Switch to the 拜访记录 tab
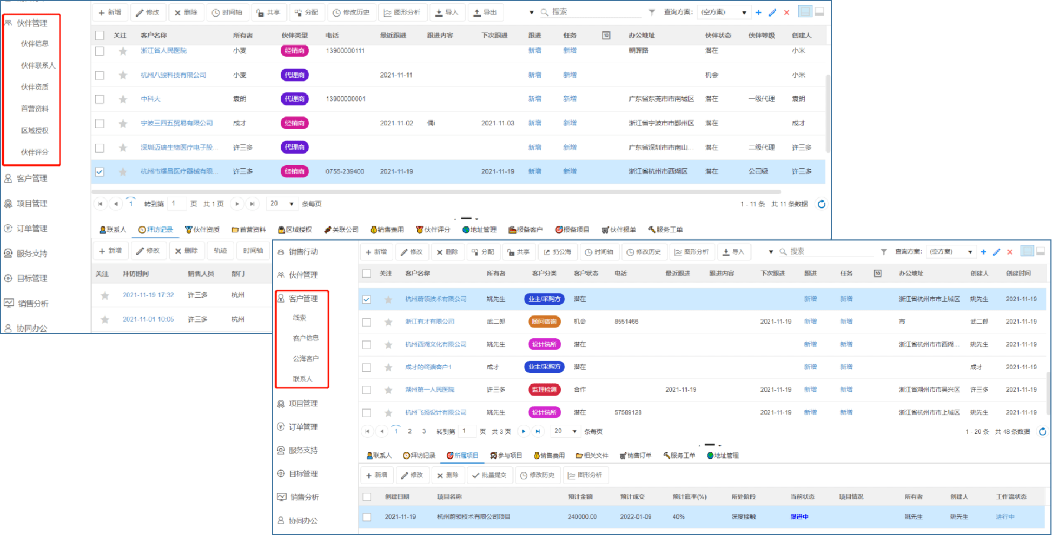Viewport: 1052px width, 535px height. (156, 229)
